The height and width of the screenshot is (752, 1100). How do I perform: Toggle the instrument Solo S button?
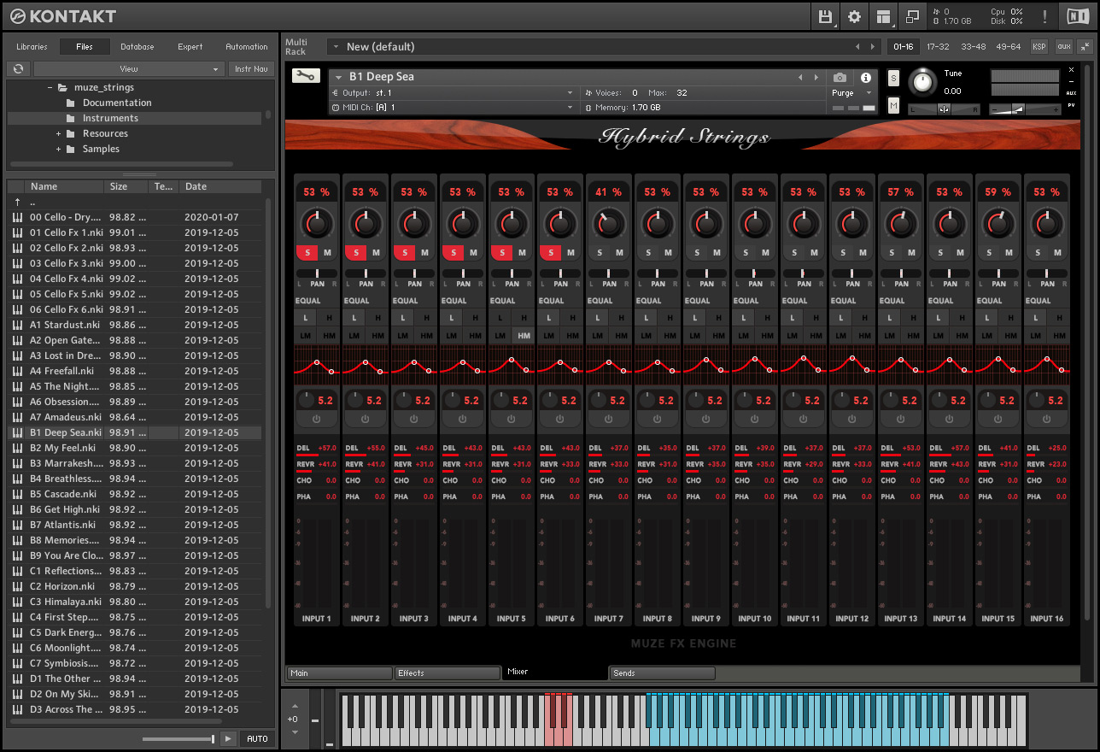point(893,78)
